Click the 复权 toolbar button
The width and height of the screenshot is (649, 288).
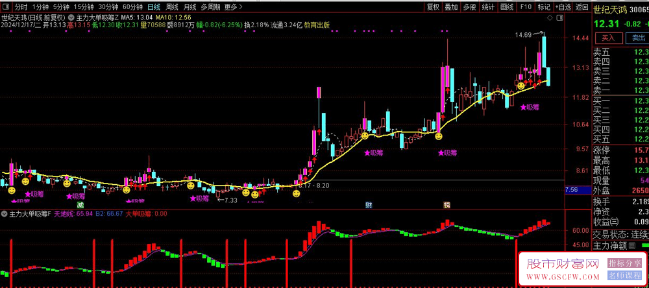[x=433, y=7]
